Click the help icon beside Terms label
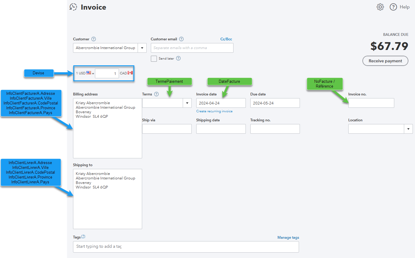Image resolution: width=415 pixels, height=258 pixels. 156,94
